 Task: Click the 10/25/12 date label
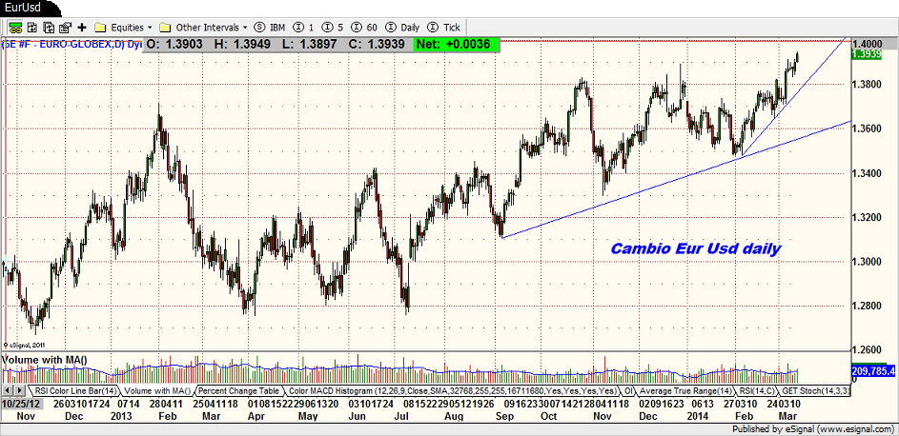click(x=20, y=403)
